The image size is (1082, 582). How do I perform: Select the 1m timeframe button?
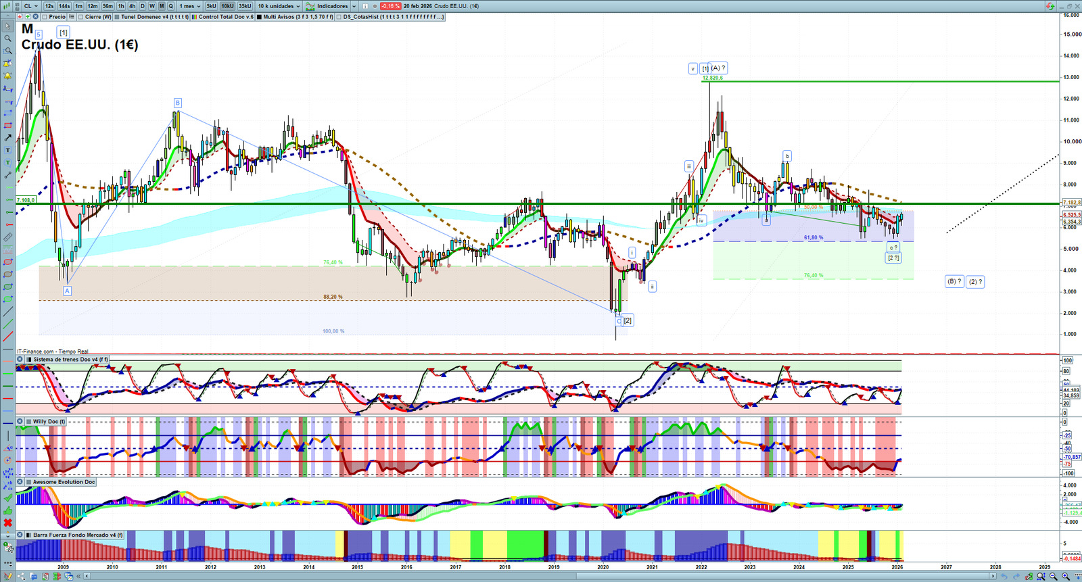tap(79, 6)
